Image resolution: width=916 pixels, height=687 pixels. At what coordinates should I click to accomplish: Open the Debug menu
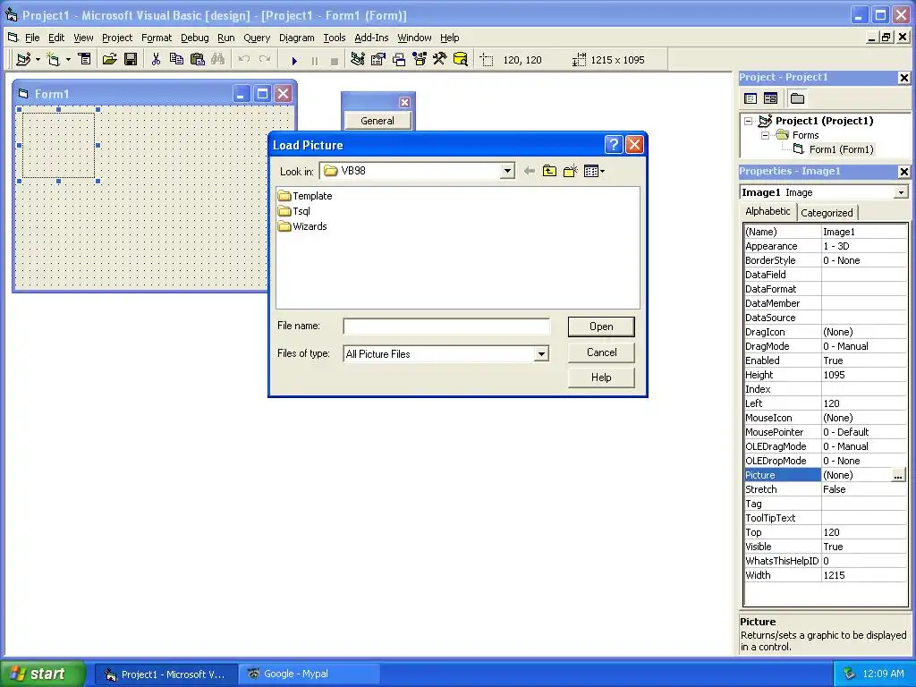[x=194, y=38]
